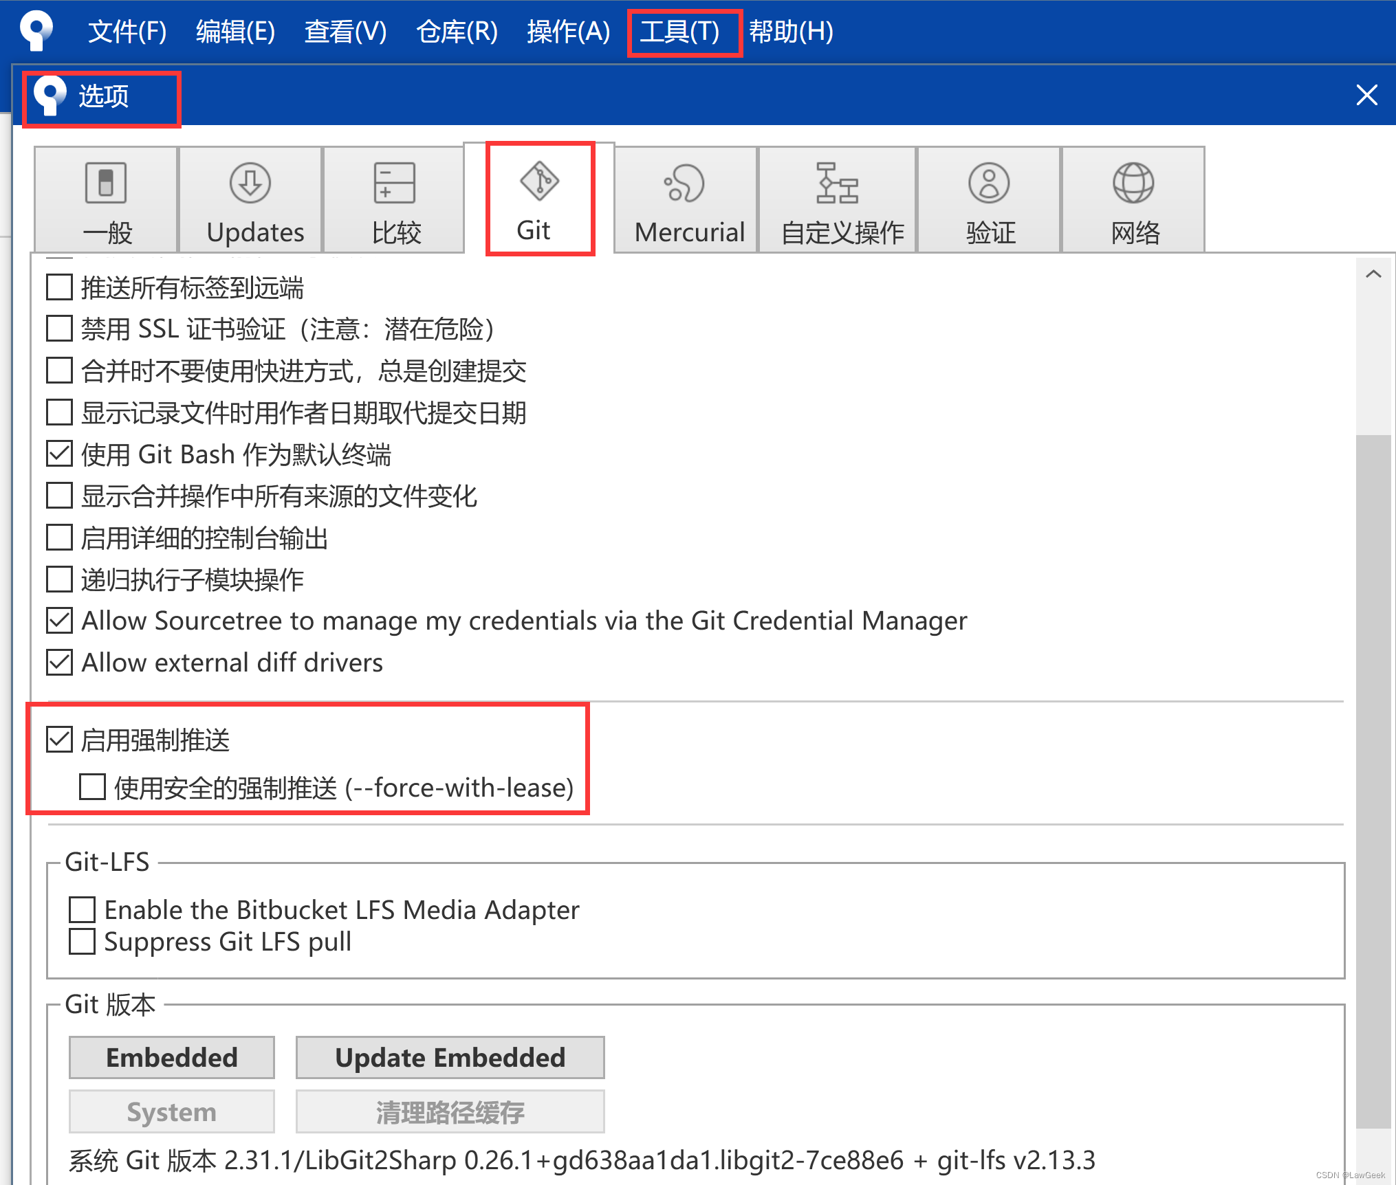The image size is (1396, 1185).
Task: Open the 帮助(H) menu
Action: 791,32
